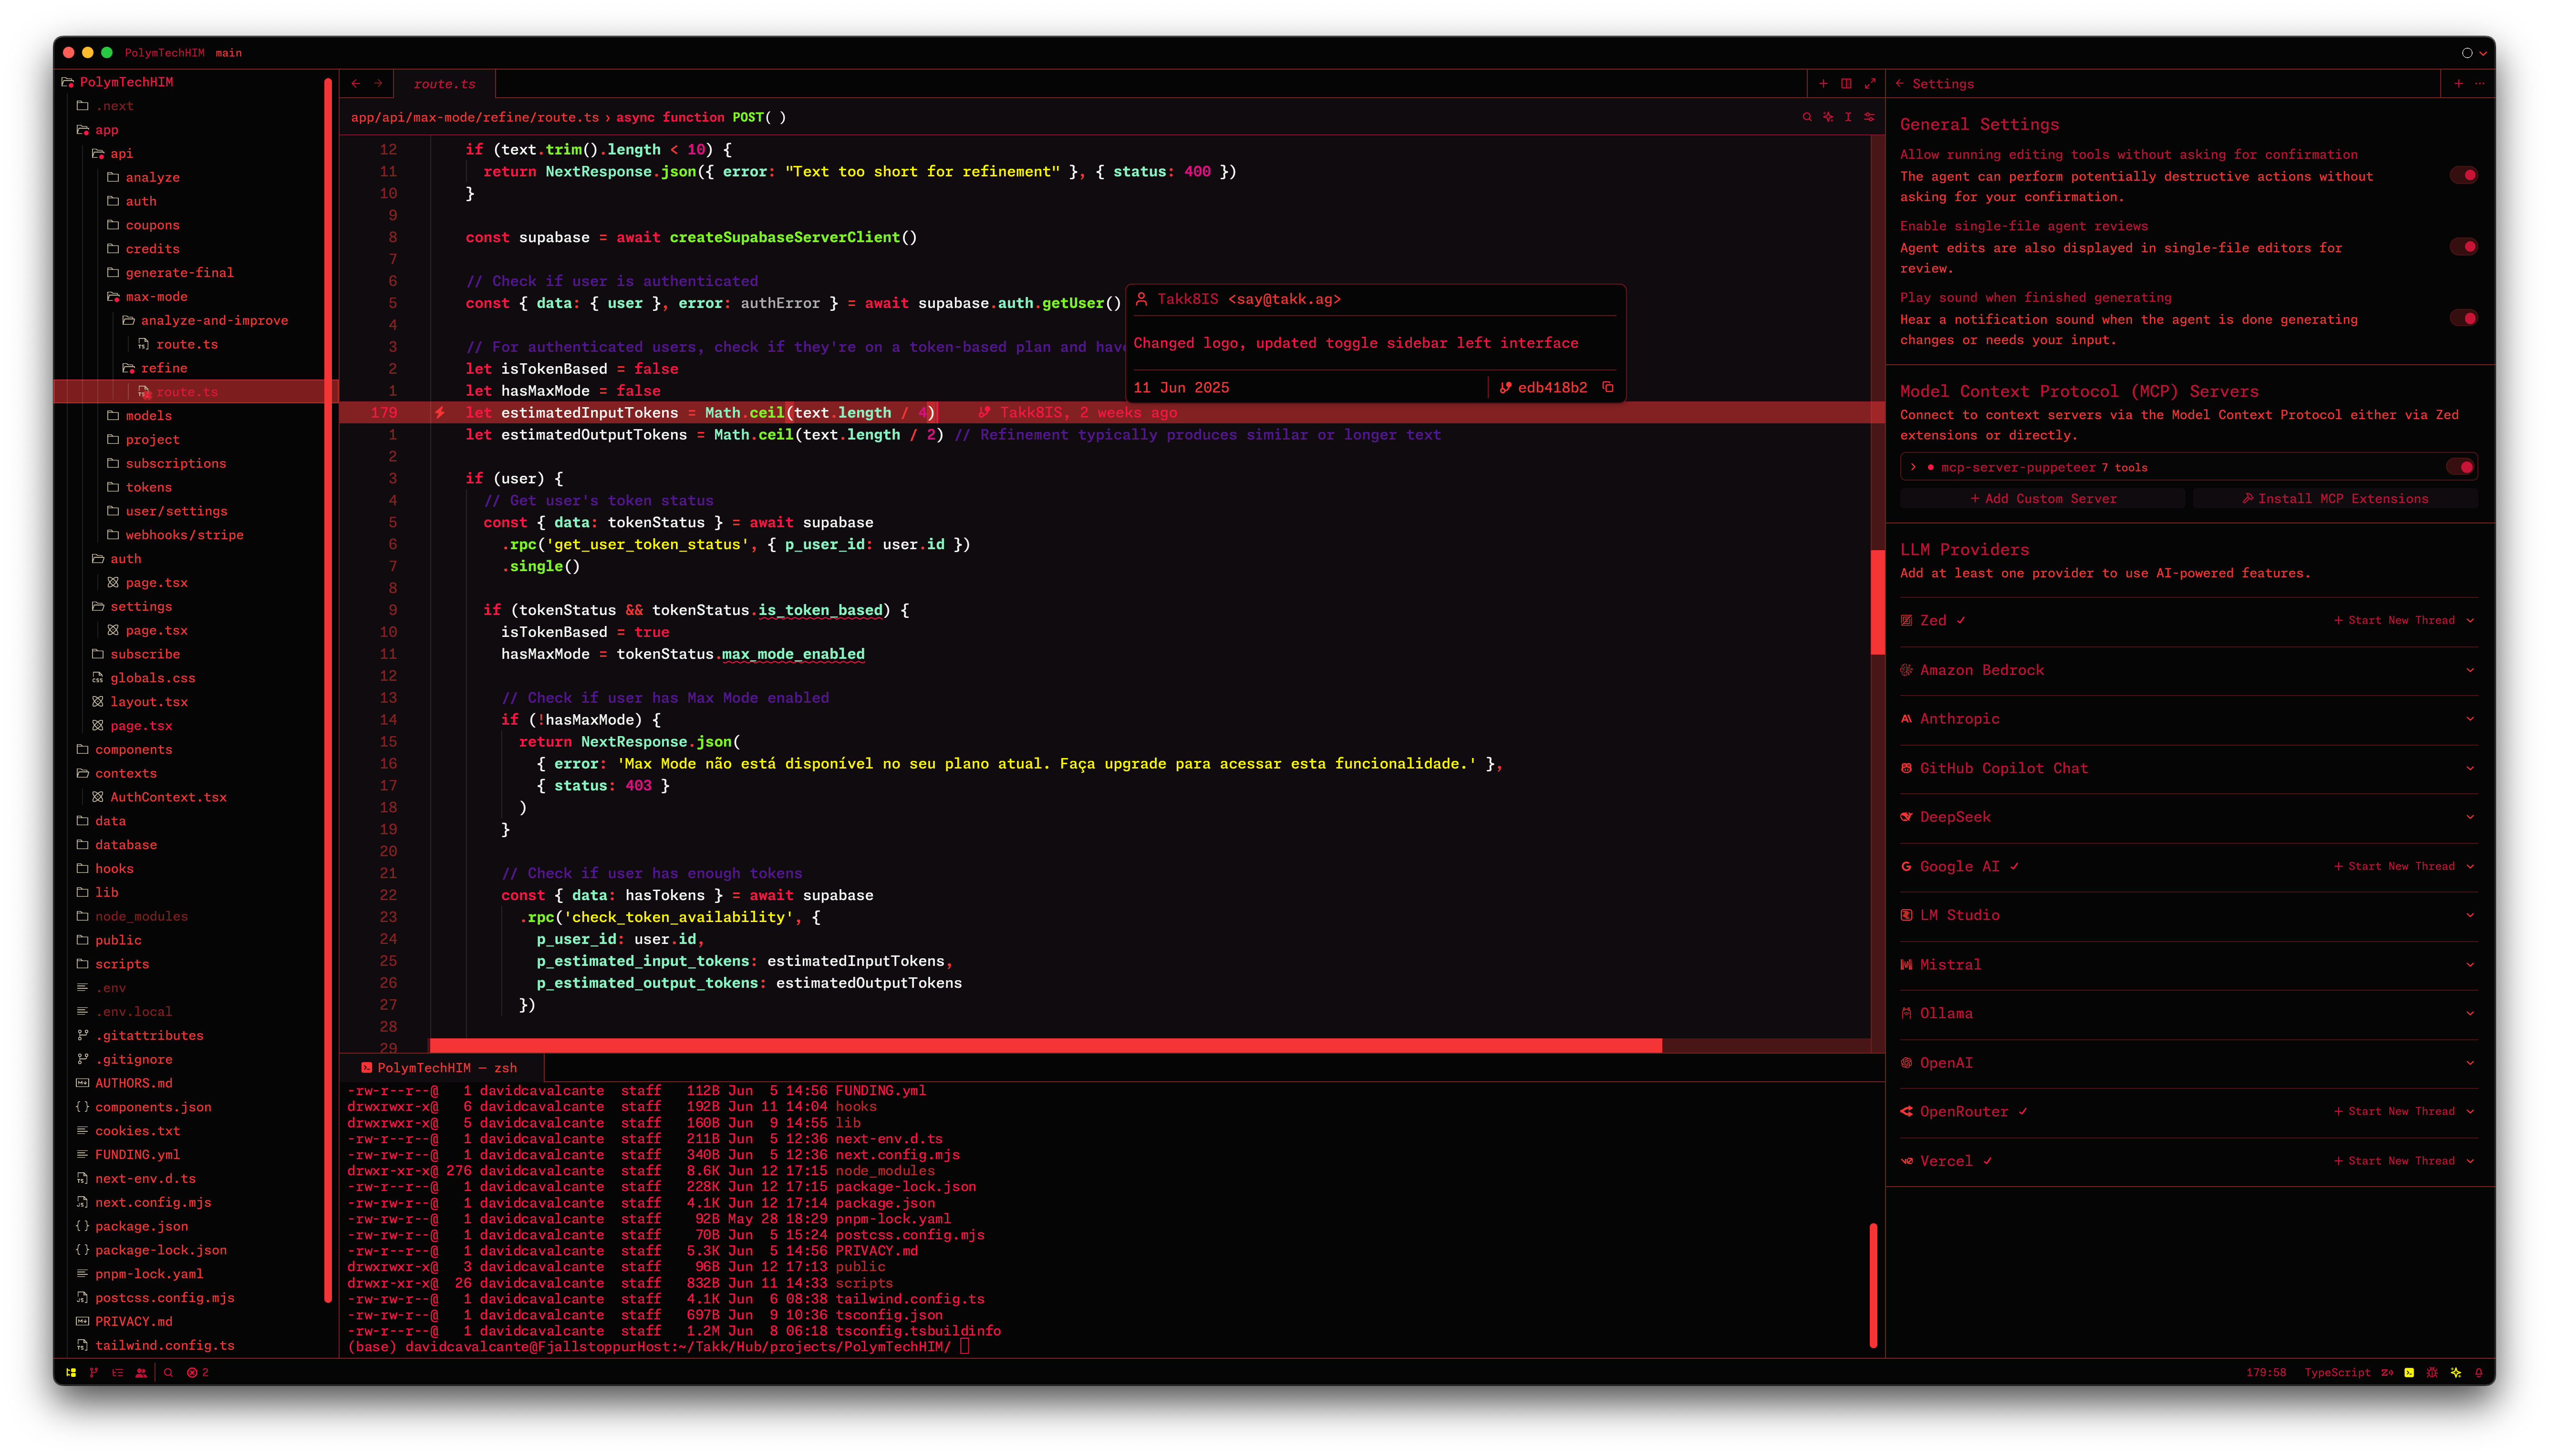Toggle selections menu cursor icon
Image resolution: width=2549 pixels, height=1456 pixels.
pos(1848,117)
